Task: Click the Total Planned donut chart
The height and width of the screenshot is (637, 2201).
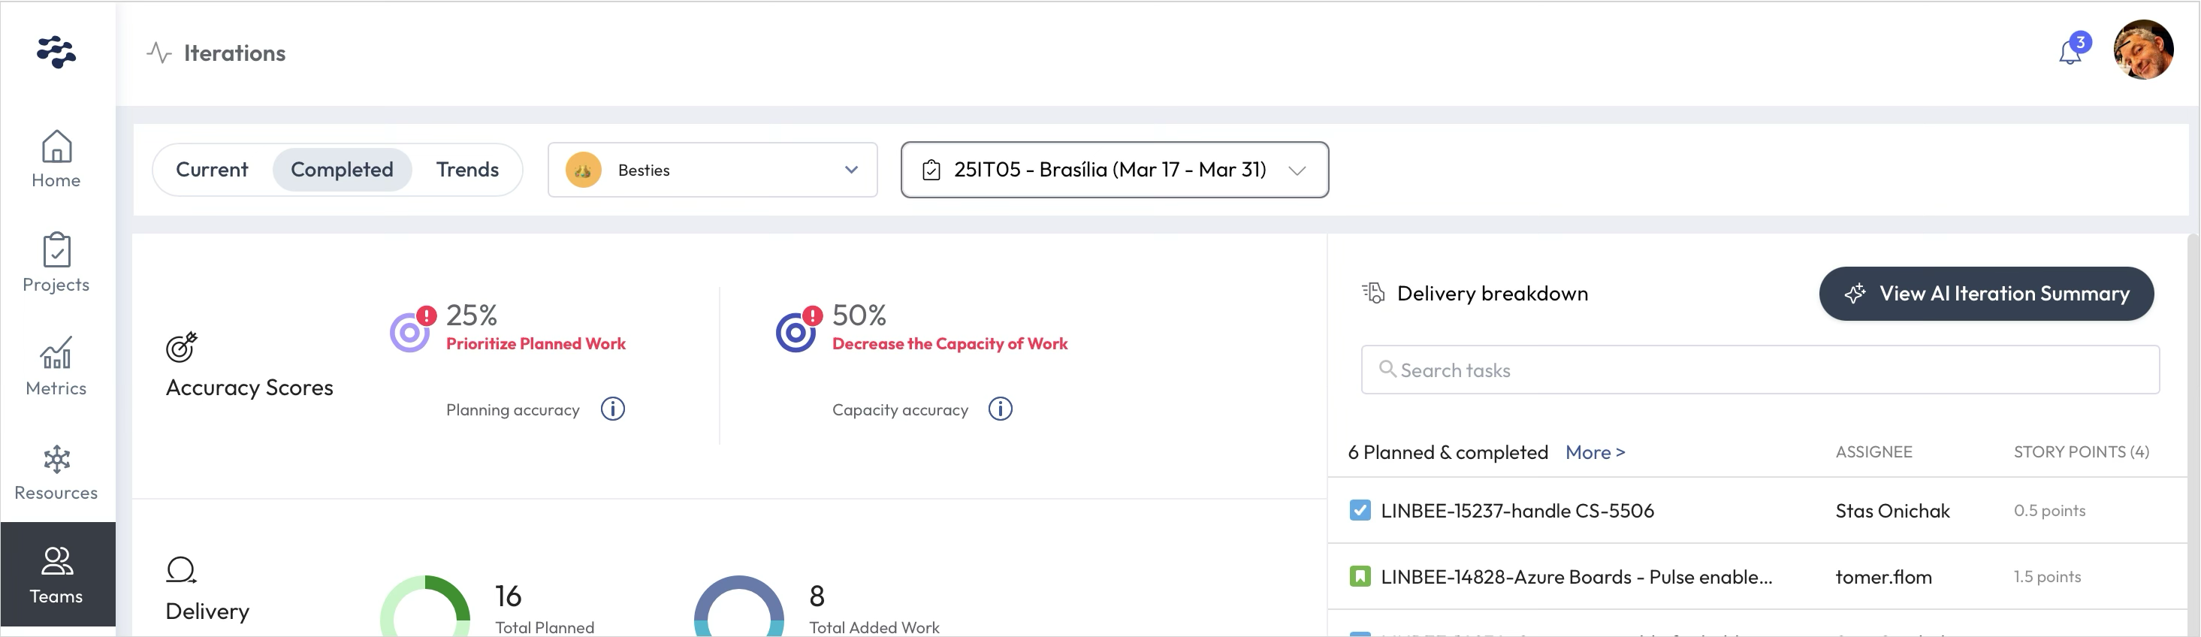Action: coord(424,607)
